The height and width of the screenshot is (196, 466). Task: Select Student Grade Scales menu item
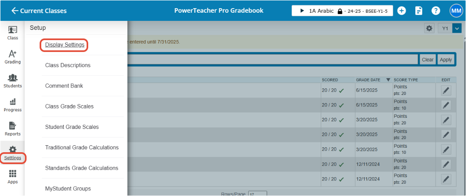pos(72,127)
